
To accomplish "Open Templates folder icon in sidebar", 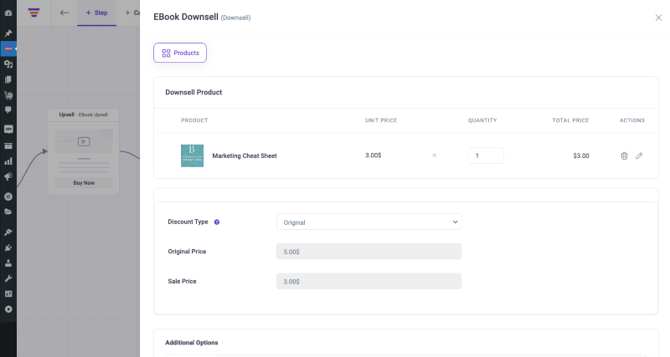I will coord(8,212).
